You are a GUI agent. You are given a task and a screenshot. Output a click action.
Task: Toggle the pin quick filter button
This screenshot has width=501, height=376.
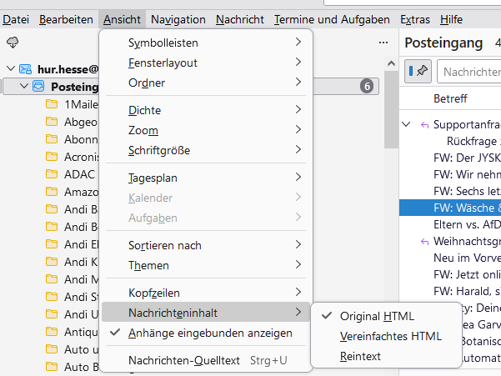pyautogui.click(x=418, y=72)
